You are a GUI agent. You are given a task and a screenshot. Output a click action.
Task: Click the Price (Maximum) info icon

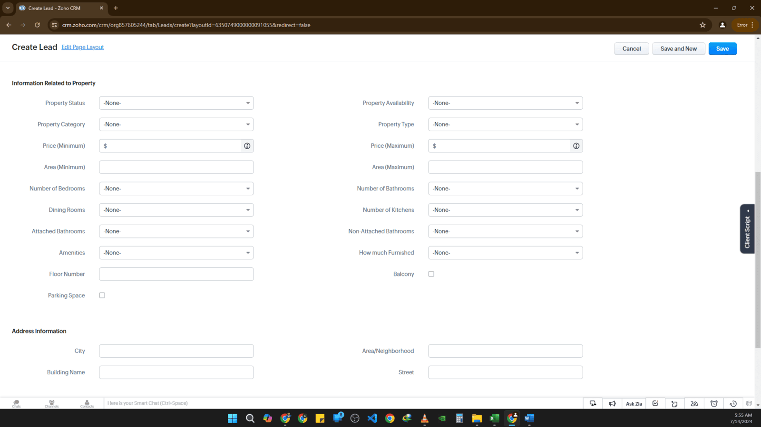pos(576,146)
